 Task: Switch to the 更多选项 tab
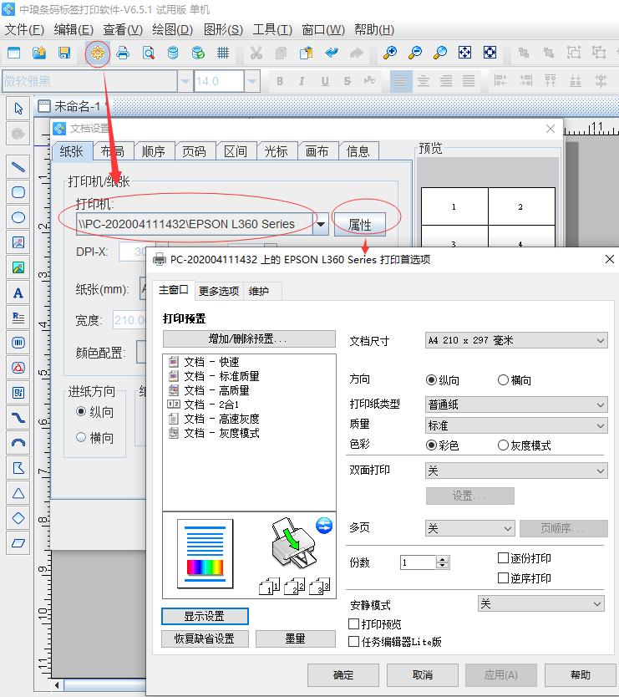(x=219, y=291)
